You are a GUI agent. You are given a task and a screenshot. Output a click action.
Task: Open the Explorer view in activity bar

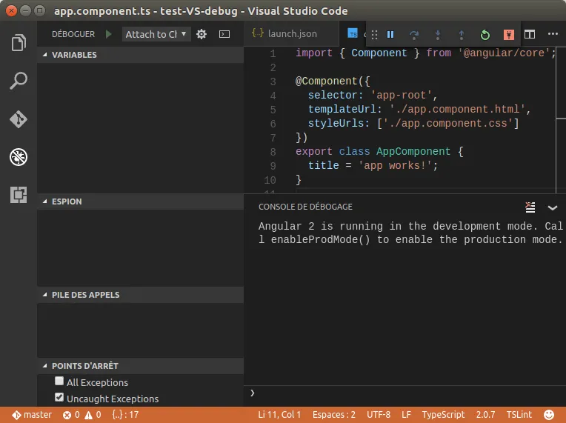(19, 42)
